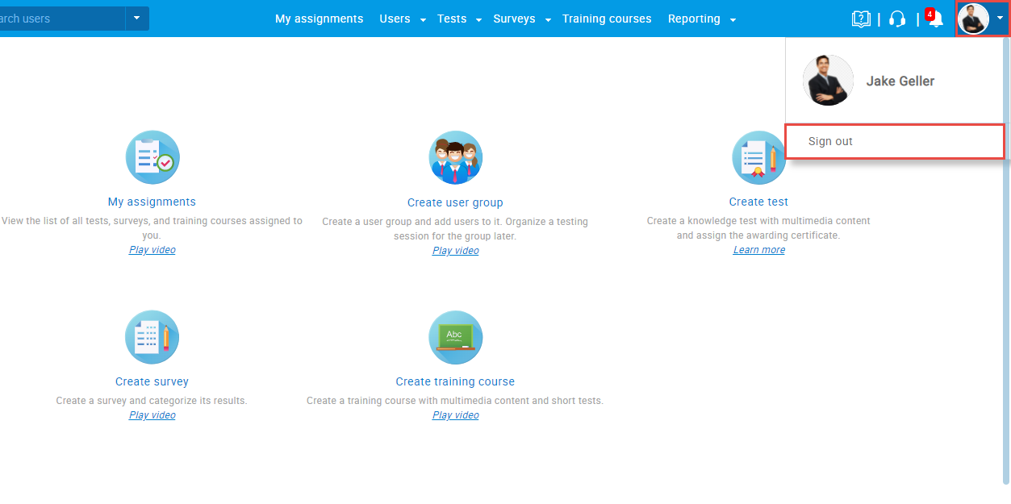Play video under My assignments
Image resolution: width=1011 pixels, height=504 pixels.
(152, 250)
